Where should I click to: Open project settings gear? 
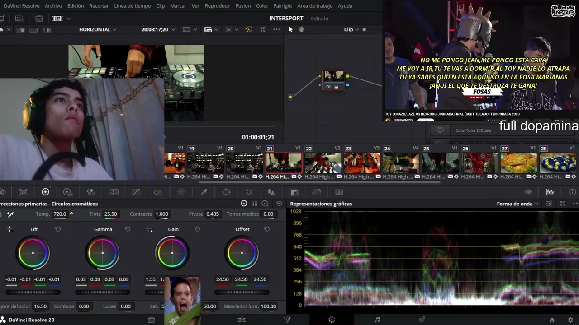click(570, 320)
